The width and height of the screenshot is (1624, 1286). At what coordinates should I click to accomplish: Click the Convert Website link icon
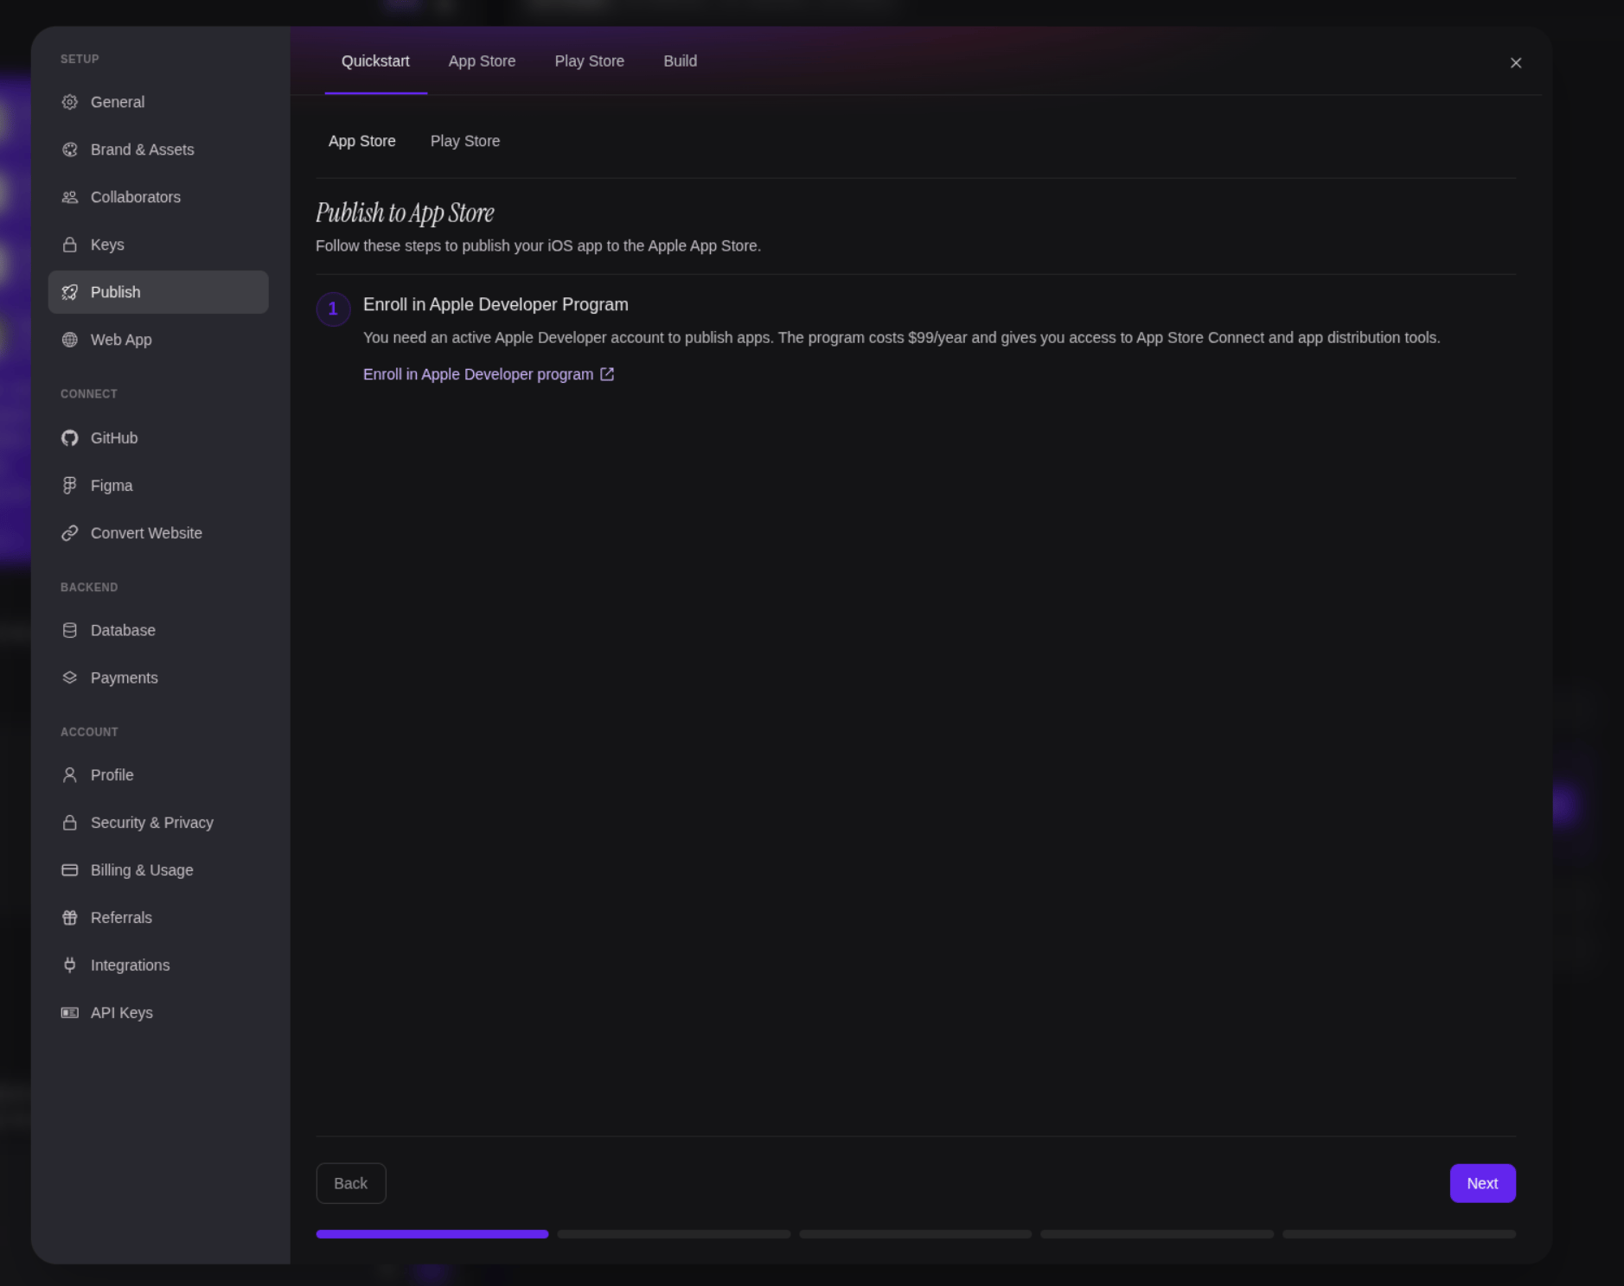(70, 533)
